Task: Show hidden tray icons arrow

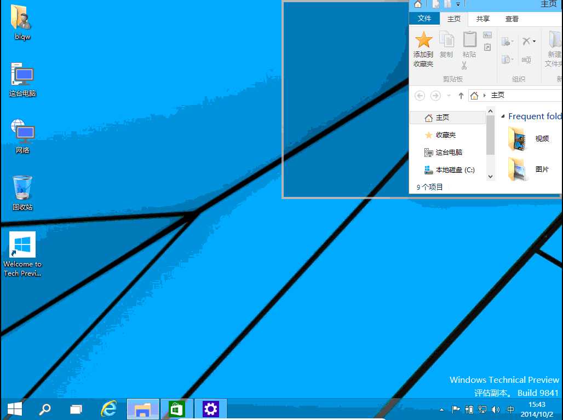Action: (x=441, y=410)
